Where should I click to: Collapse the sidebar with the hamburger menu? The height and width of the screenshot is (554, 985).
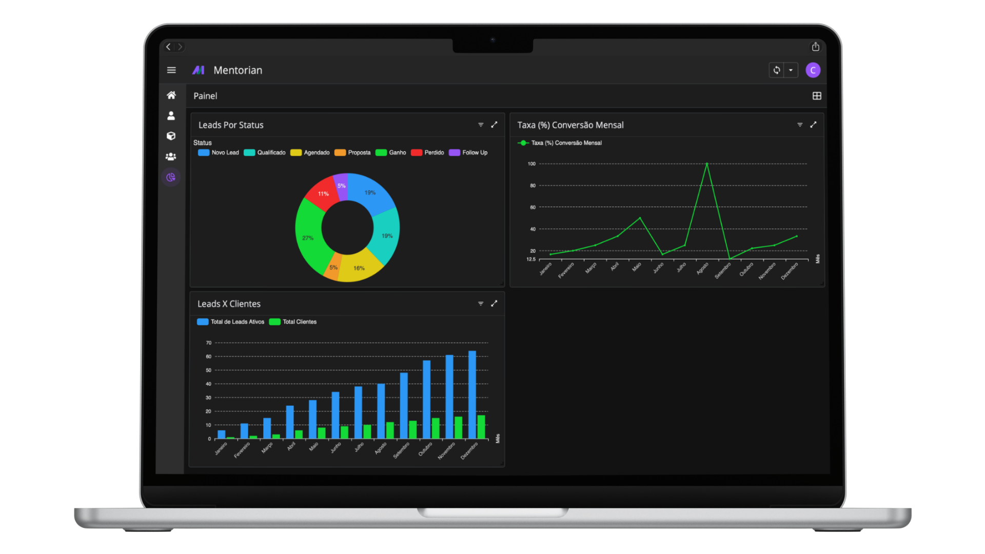(171, 70)
